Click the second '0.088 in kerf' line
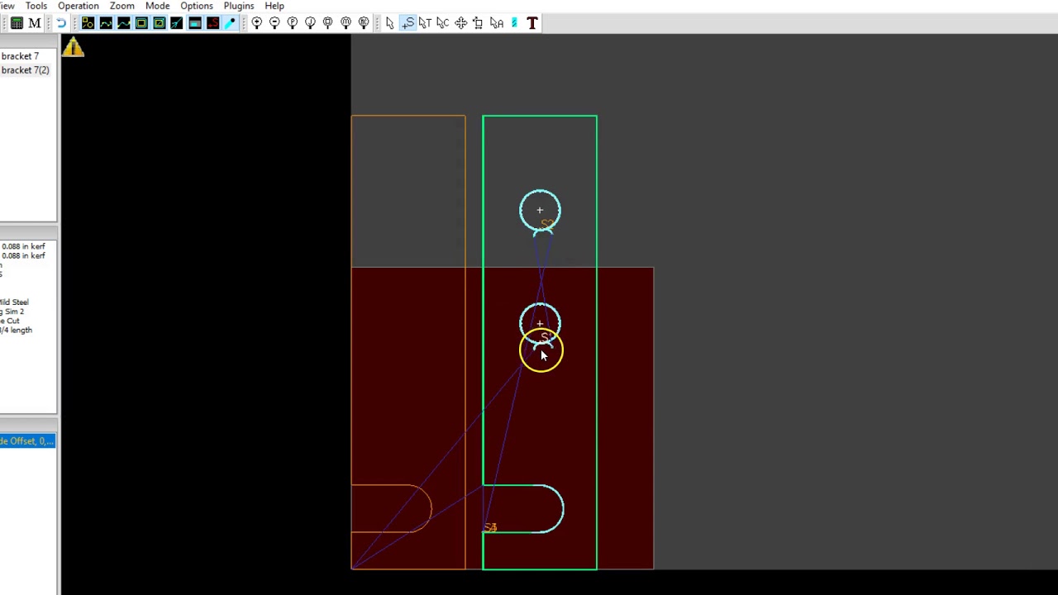 tap(23, 255)
